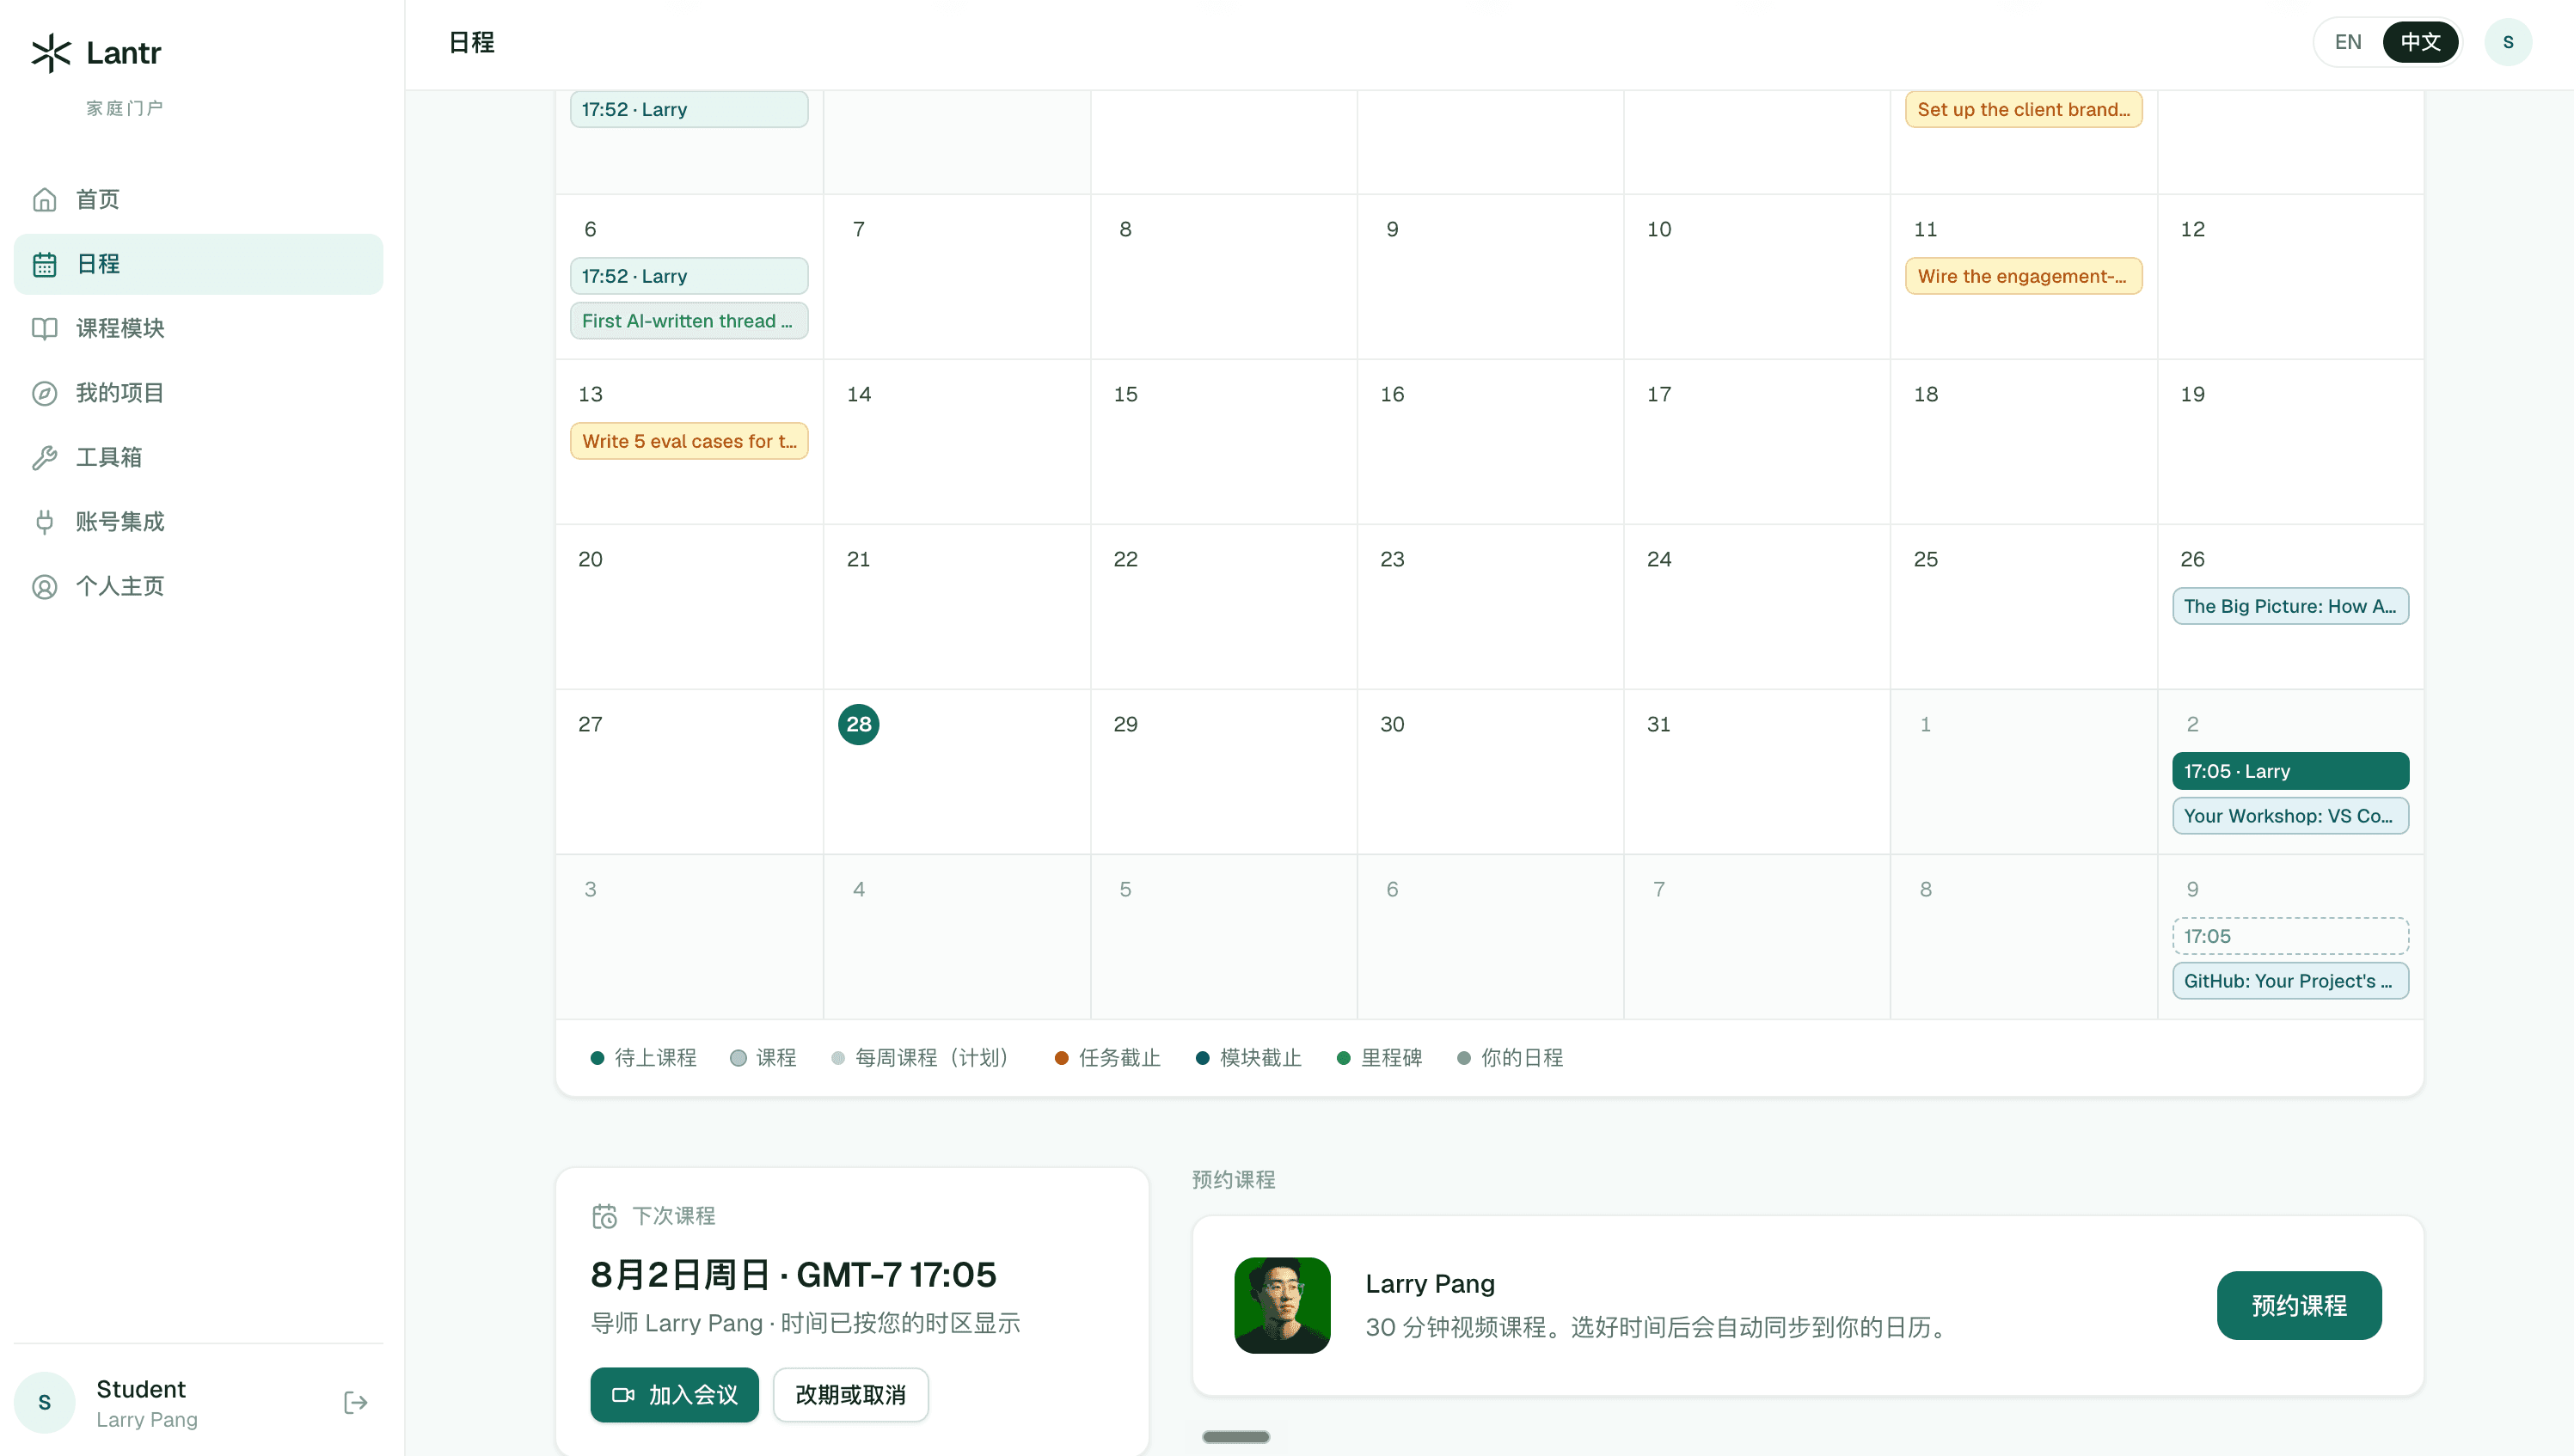Click the 你的日程 legend label
Screen dimensions: 2574x1456
[x=1521, y=1058]
